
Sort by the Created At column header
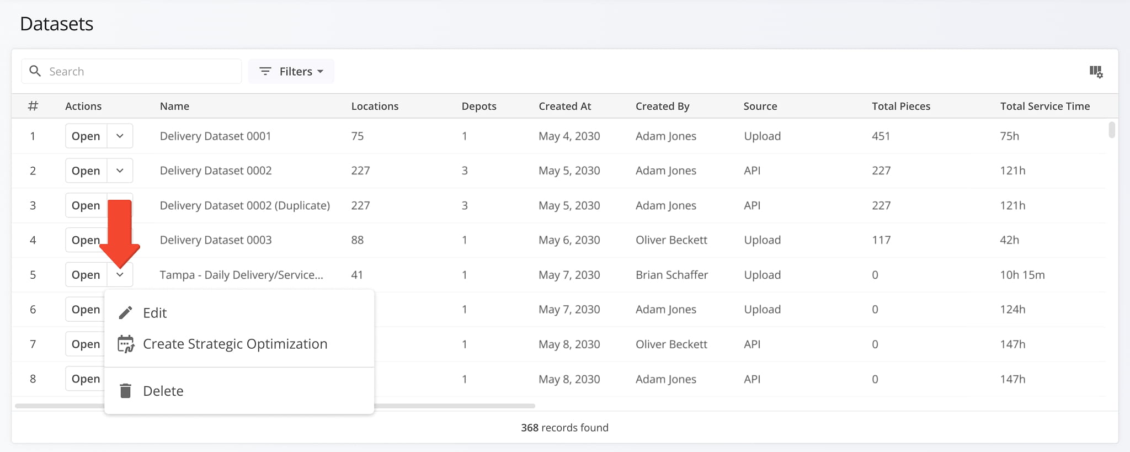click(564, 106)
